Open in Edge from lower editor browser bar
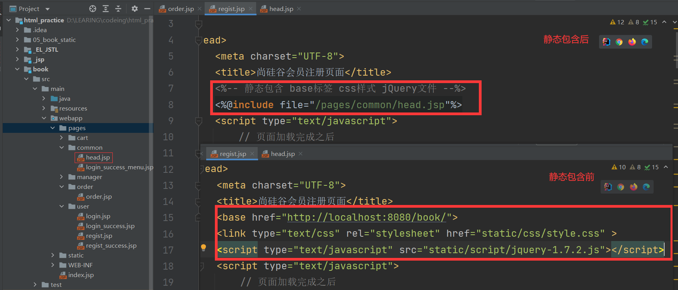Image resolution: width=678 pixels, height=290 pixels. pyautogui.click(x=646, y=187)
